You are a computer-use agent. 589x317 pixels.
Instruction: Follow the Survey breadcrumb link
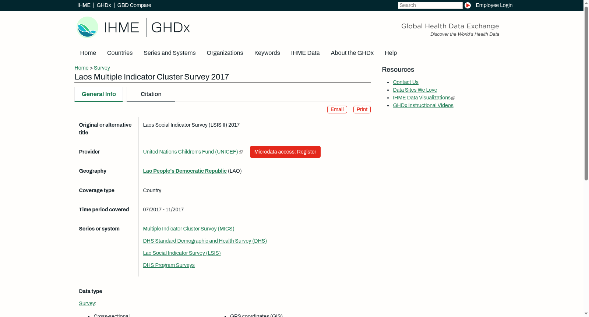pyautogui.click(x=102, y=68)
